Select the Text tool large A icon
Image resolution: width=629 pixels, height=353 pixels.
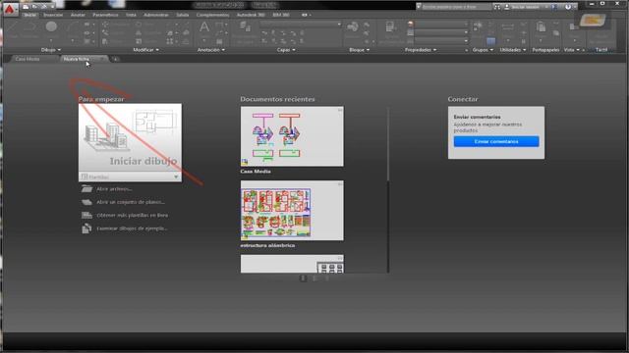tap(204, 27)
